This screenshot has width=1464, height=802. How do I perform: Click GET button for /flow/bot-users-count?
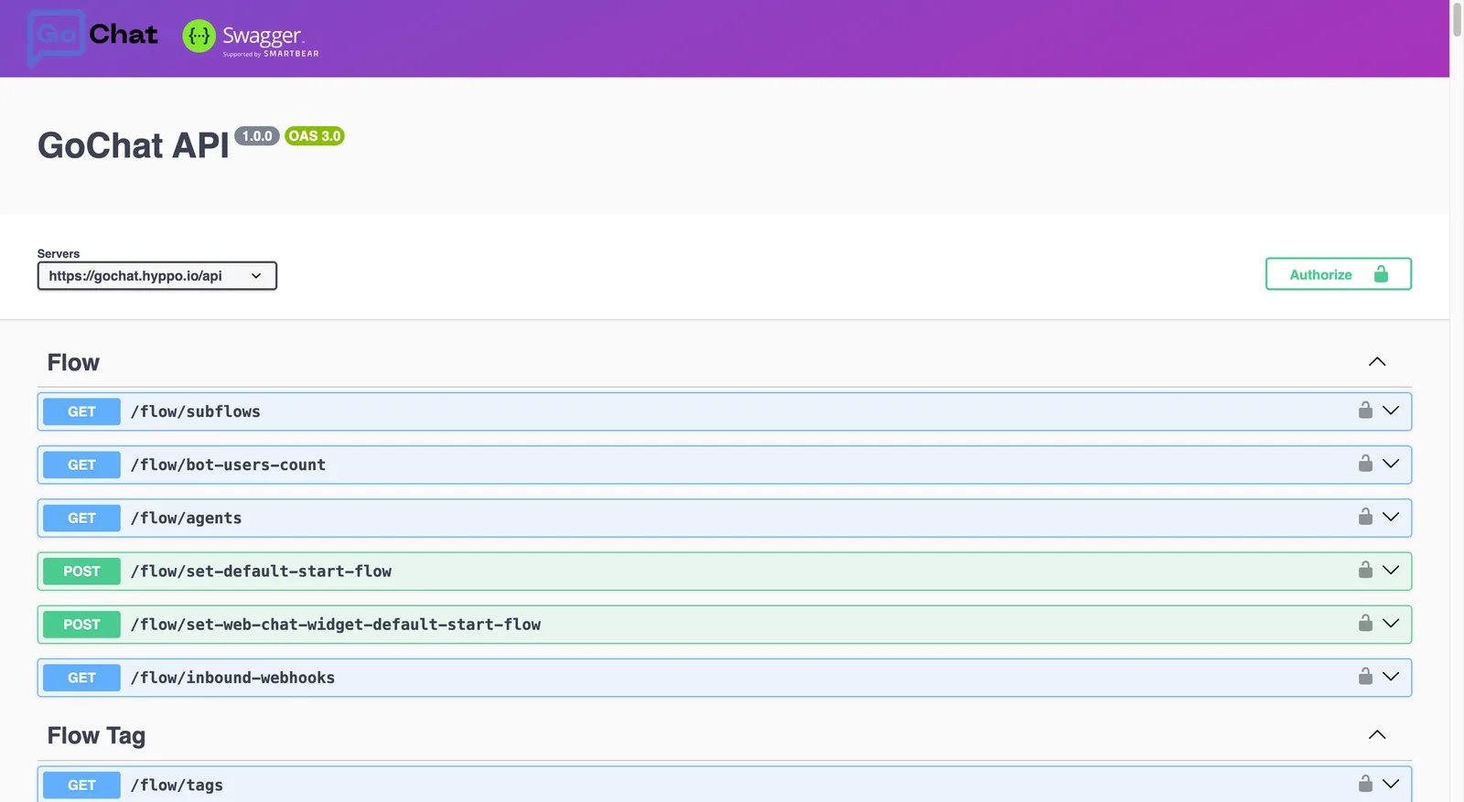pyautogui.click(x=81, y=465)
